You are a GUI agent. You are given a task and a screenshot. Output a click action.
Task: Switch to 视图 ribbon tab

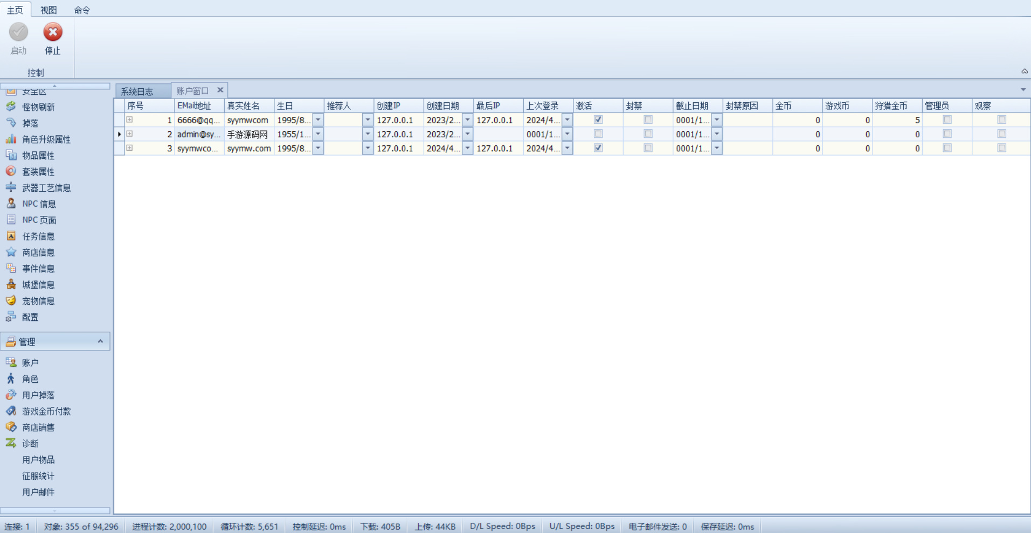click(x=49, y=10)
